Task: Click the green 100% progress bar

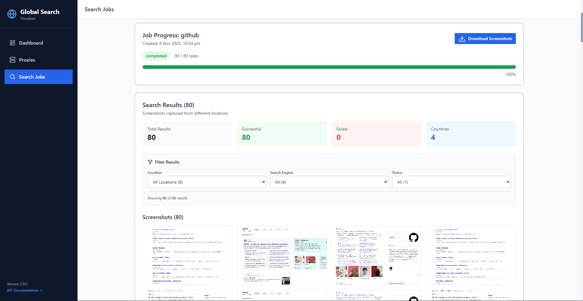Action: (x=329, y=67)
